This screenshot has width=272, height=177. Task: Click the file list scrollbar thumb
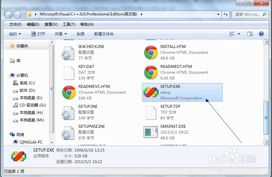point(266,118)
